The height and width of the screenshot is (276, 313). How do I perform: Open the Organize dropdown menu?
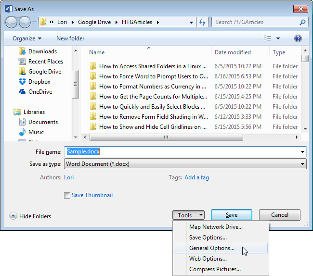click(x=27, y=38)
